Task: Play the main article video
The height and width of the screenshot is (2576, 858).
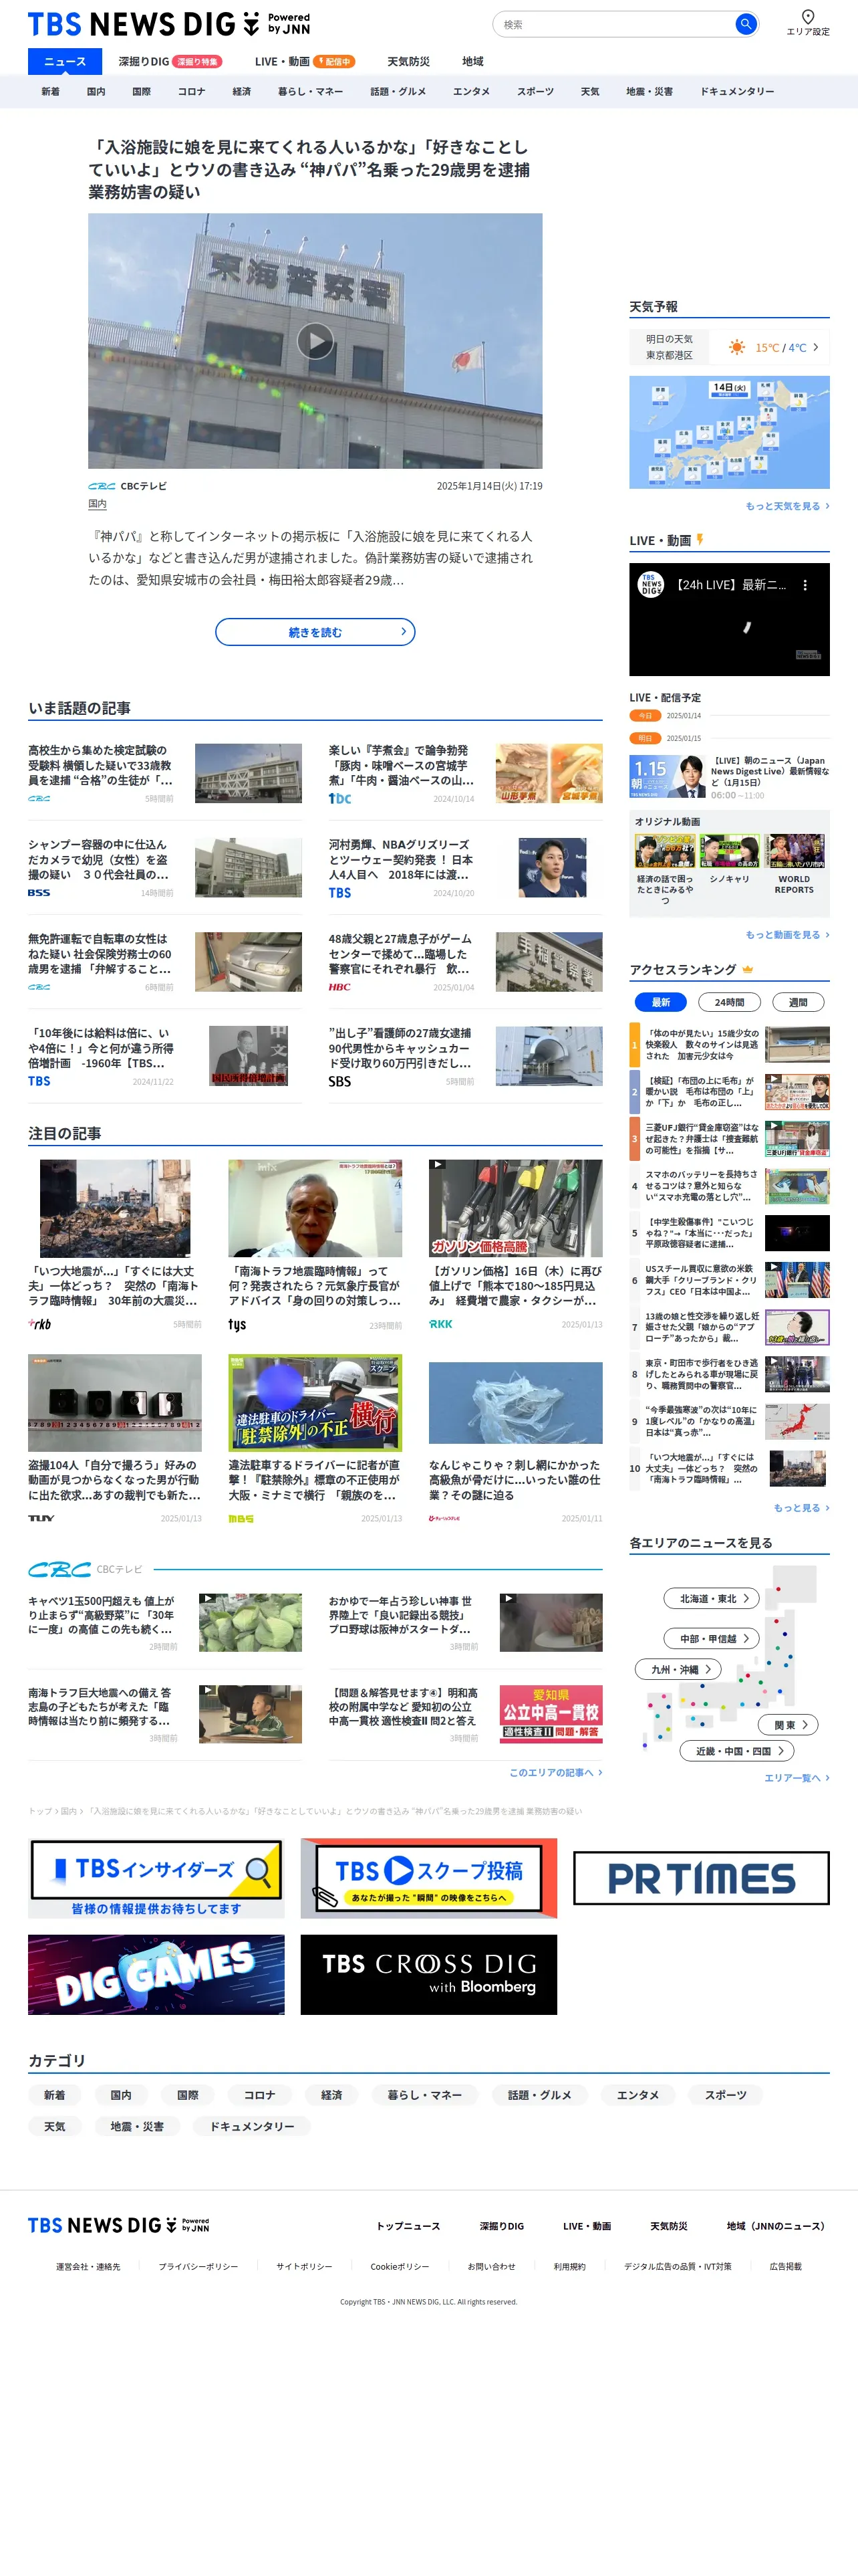Action: tap(315, 342)
